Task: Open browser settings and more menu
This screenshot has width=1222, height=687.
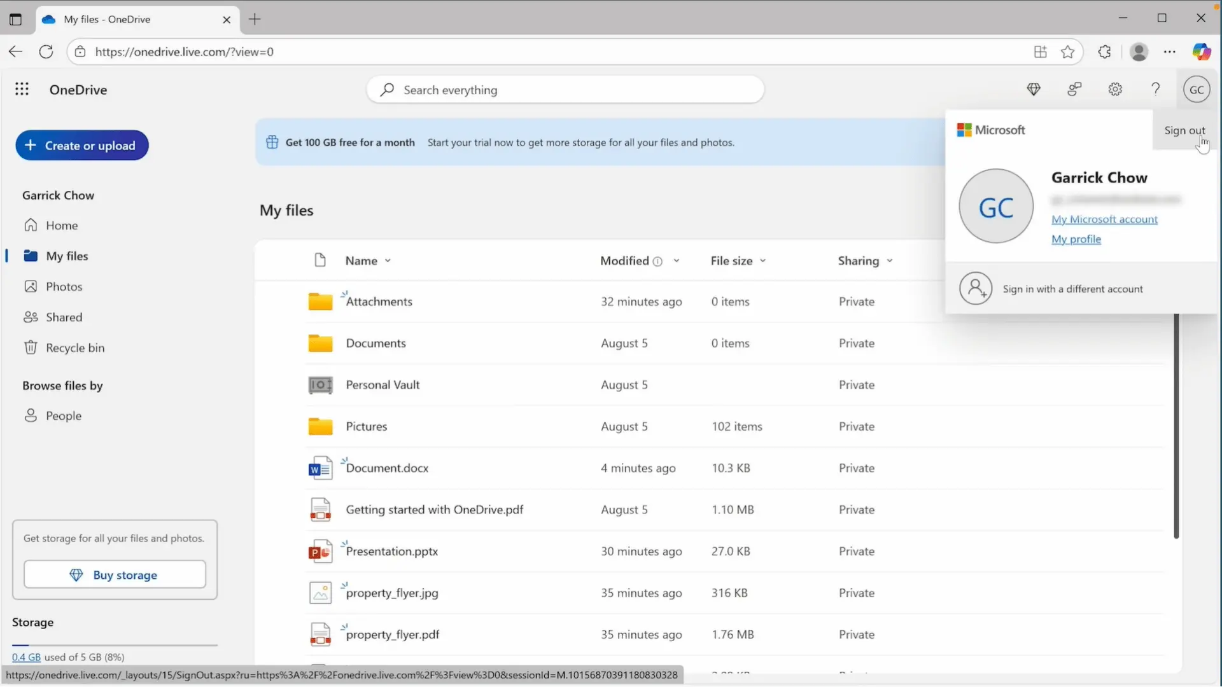Action: pos(1170,52)
